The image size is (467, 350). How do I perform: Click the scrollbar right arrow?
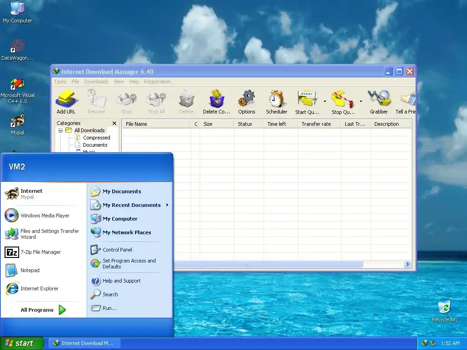(407, 264)
